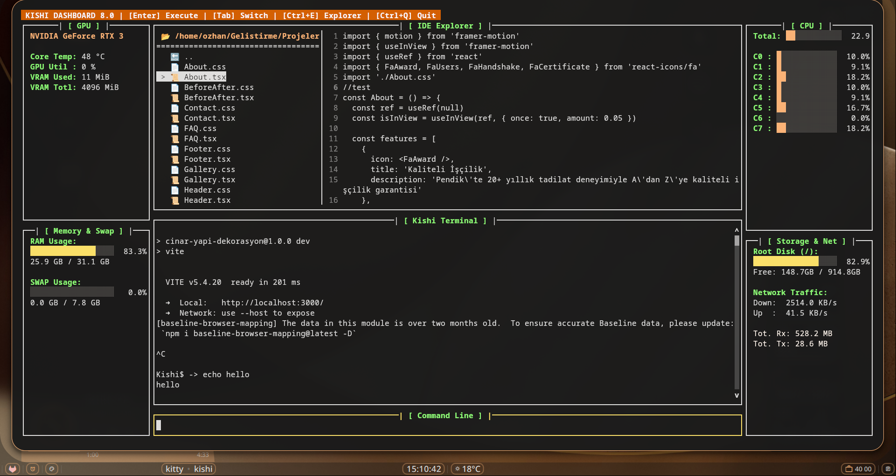The width and height of the screenshot is (896, 476).
Task: Focus the Command Line input field
Action: point(448,425)
